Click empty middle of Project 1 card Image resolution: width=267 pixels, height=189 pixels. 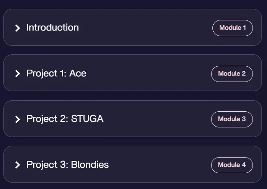coord(148,73)
